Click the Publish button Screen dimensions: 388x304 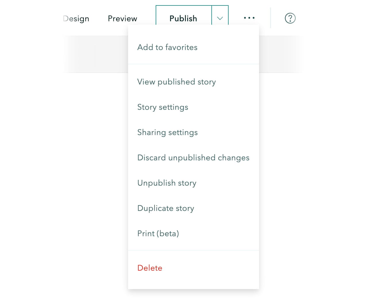[184, 18]
